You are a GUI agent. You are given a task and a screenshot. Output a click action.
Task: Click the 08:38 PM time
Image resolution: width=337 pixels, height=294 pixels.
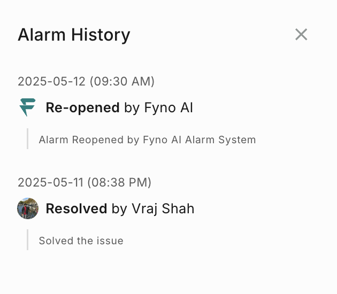coord(120,182)
